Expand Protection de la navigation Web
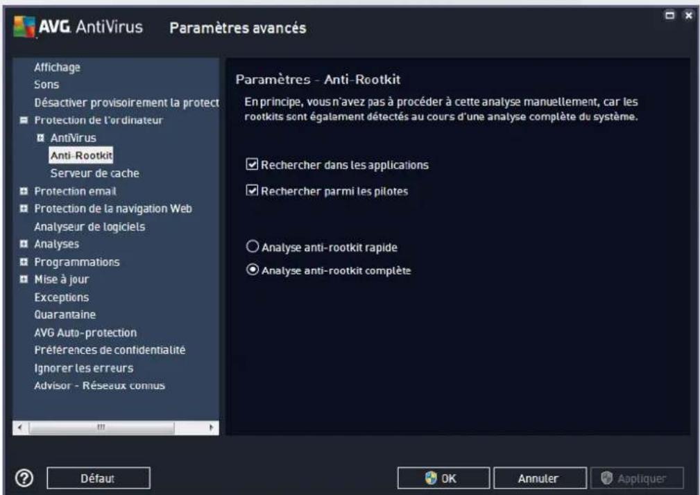Image resolution: width=700 pixels, height=495 pixels. tap(24, 208)
